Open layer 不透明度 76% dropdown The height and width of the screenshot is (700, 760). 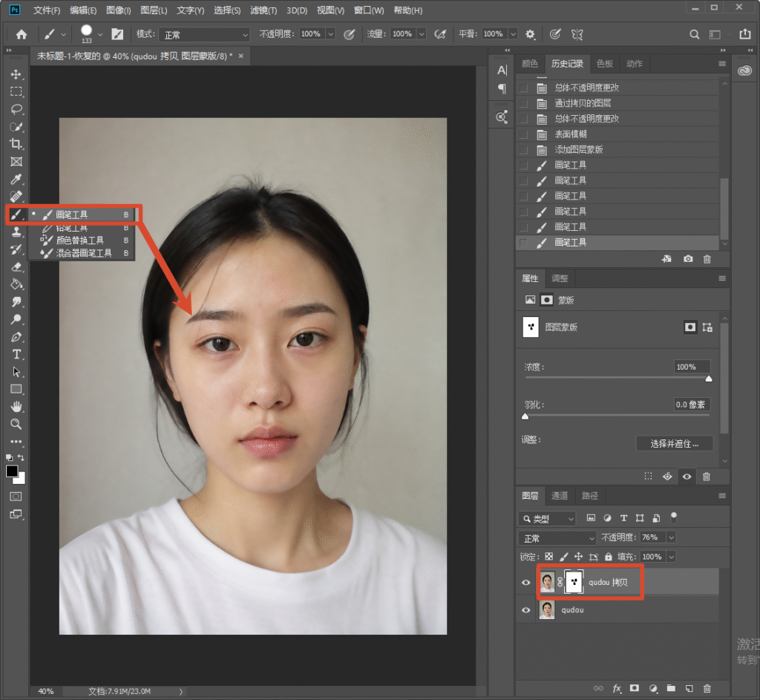[671, 537]
